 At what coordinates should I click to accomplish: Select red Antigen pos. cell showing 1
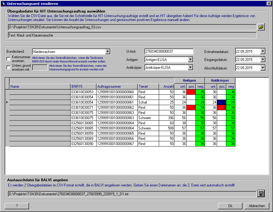[191, 92]
